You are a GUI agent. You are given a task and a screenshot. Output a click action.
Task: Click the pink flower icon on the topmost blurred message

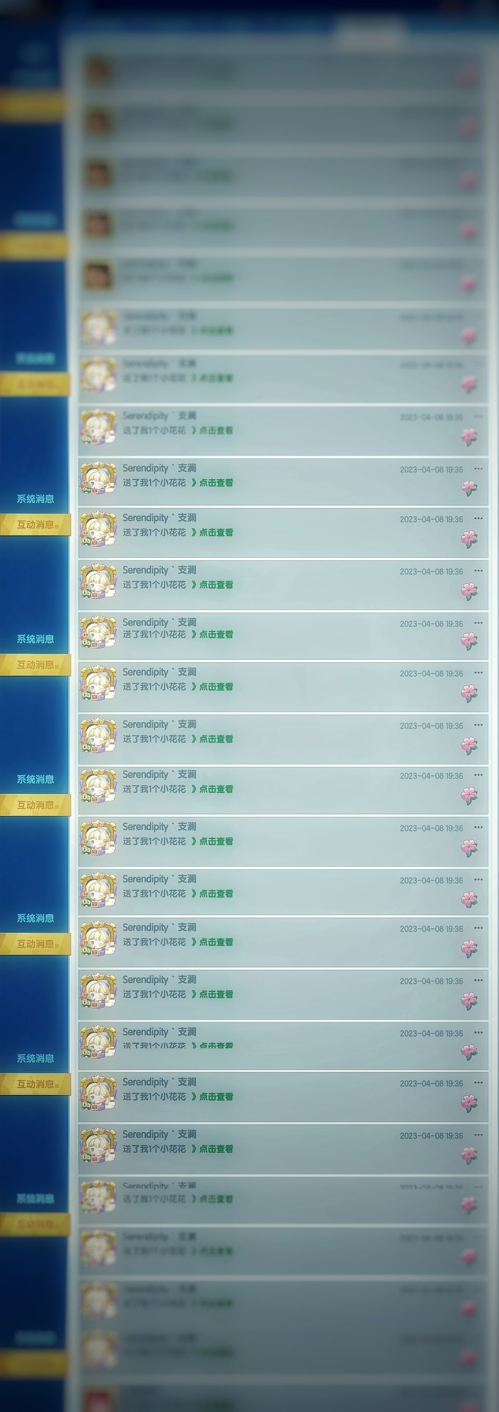[x=468, y=75]
